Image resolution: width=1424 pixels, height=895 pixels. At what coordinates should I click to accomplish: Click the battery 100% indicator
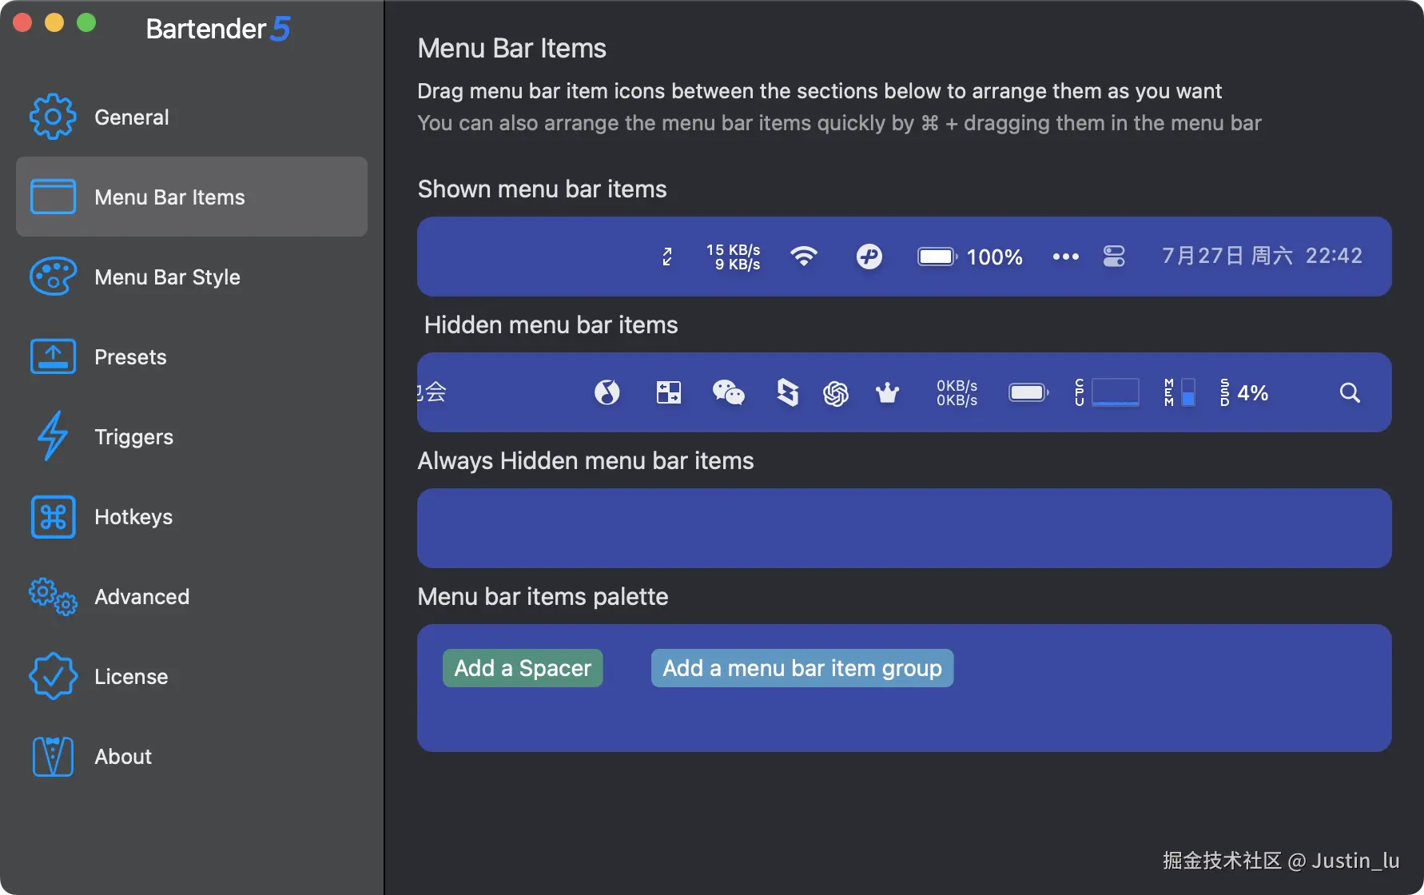pos(970,257)
